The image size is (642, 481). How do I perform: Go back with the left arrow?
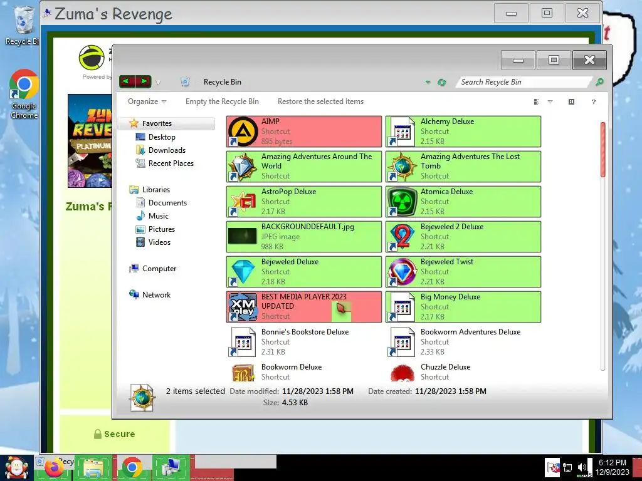tap(127, 82)
